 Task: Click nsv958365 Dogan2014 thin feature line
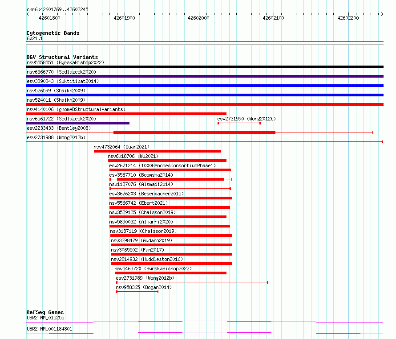(x=137, y=292)
